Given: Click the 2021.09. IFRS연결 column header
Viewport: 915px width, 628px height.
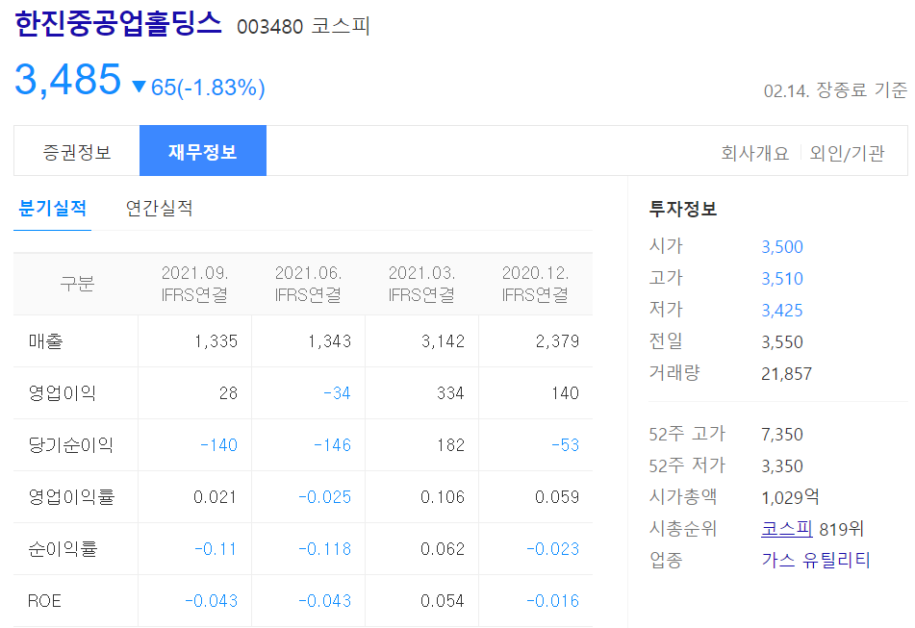Looking at the screenshot, I should click(194, 284).
